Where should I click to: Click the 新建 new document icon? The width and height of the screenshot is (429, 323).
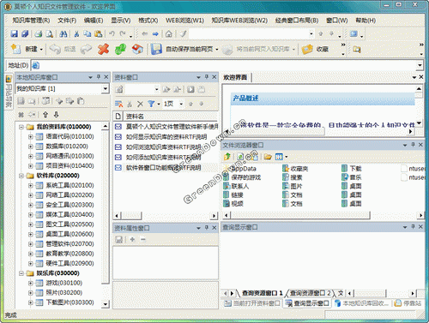pos(15,49)
